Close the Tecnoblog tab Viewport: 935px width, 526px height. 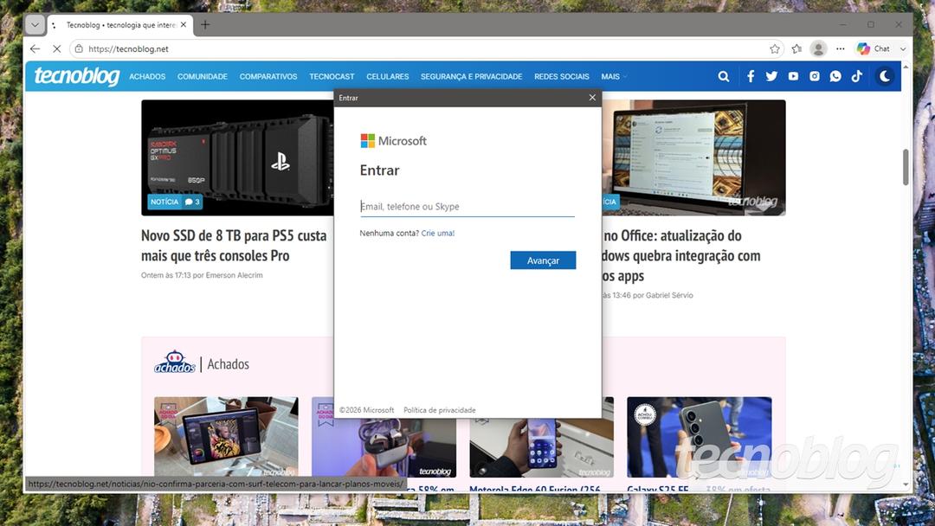click(184, 24)
